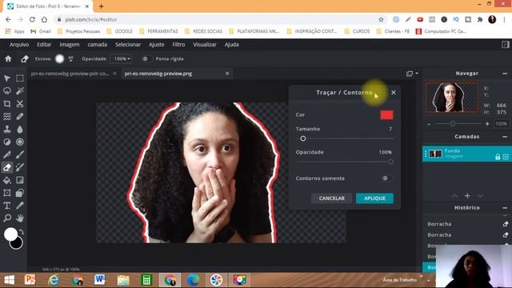Select the Arrange move tool
Image resolution: width=512 pixels, height=288 pixels.
click(7, 78)
